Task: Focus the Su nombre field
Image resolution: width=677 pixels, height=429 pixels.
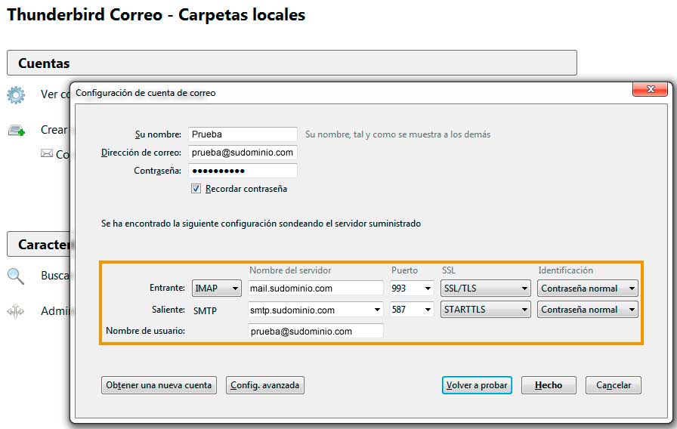Action: (x=243, y=134)
